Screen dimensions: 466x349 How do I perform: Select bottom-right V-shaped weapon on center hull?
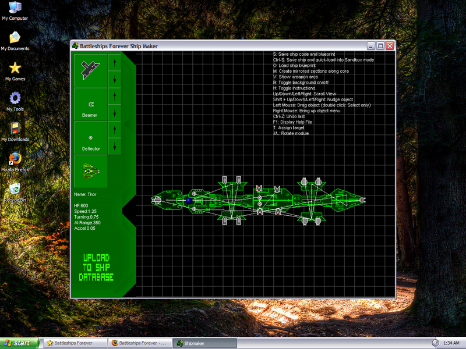point(278,211)
